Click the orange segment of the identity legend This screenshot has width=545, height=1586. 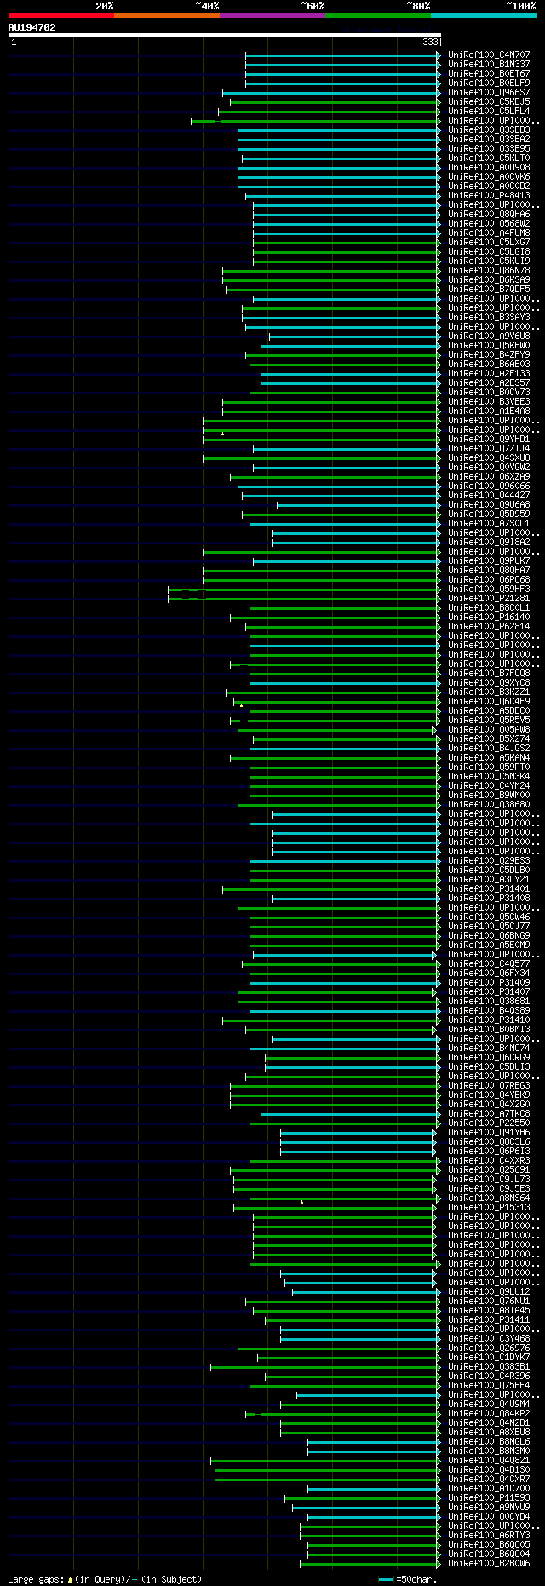tap(167, 15)
